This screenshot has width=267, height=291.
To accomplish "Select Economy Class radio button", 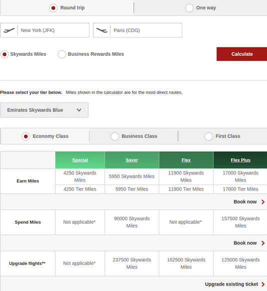I will tap(26, 136).
